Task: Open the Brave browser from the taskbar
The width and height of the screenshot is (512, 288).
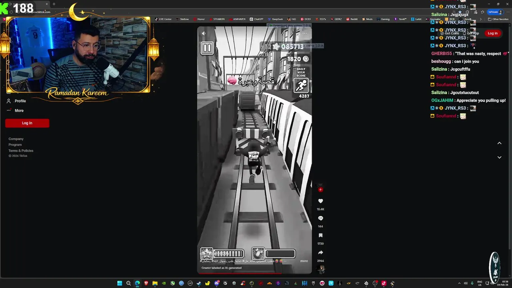Action: [146, 283]
